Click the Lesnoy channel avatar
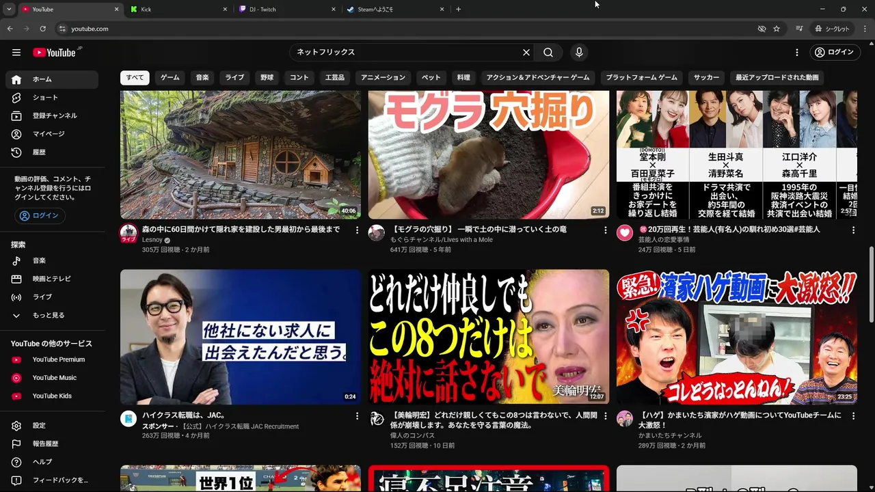875x492 pixels. click(129, 233)
